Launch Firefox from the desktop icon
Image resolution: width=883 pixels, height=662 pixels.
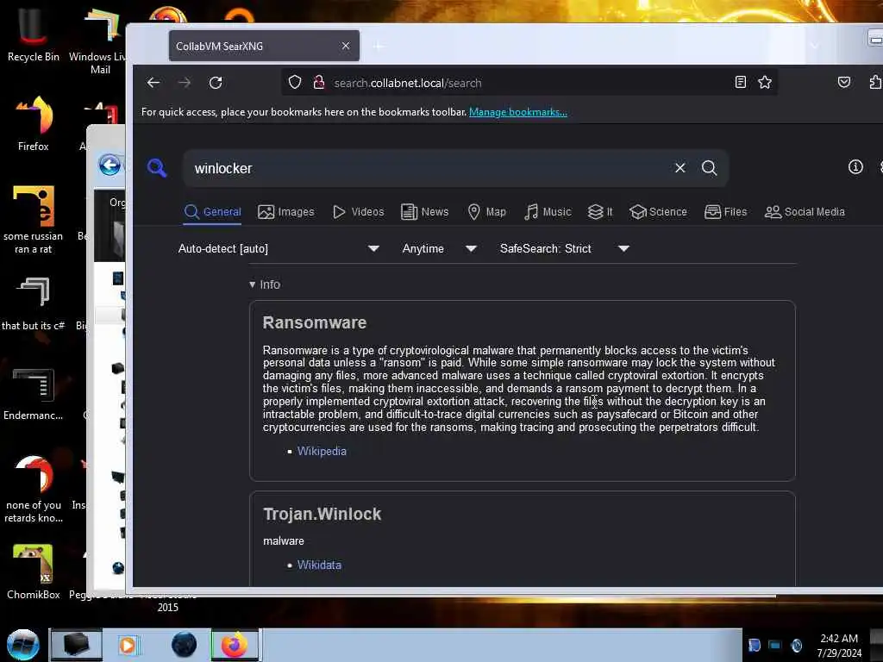pyautogui.click(x=34, y=124)
